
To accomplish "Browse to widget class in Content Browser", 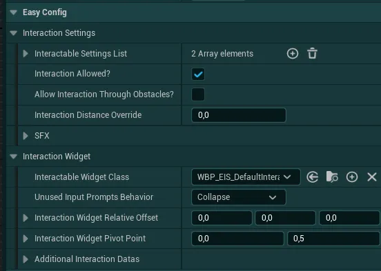I will [332, 177].
